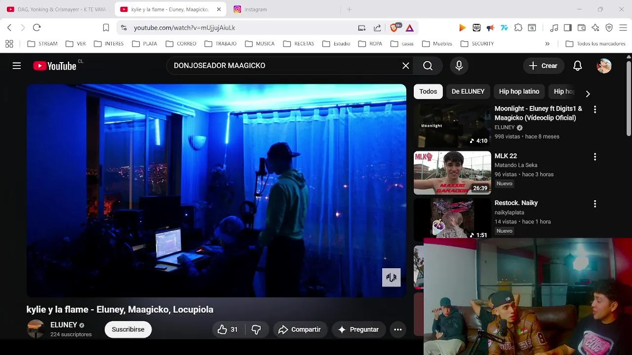Bookmark this page with bookmark icon
632x355 pixels.
(106, 28)
